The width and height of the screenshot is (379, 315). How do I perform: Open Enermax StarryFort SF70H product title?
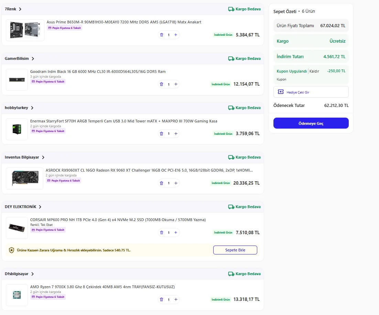click(124, 121)
